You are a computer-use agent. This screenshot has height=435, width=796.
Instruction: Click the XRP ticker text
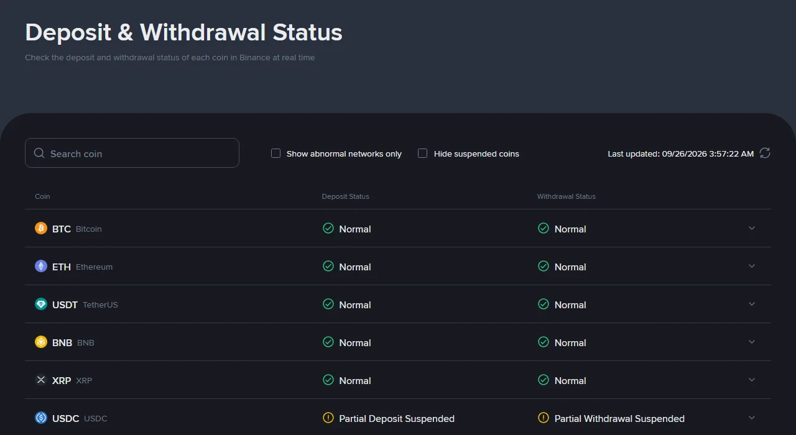tap(62, 380)
